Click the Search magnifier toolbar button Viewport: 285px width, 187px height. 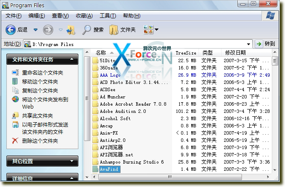click(x=93, y=30)
